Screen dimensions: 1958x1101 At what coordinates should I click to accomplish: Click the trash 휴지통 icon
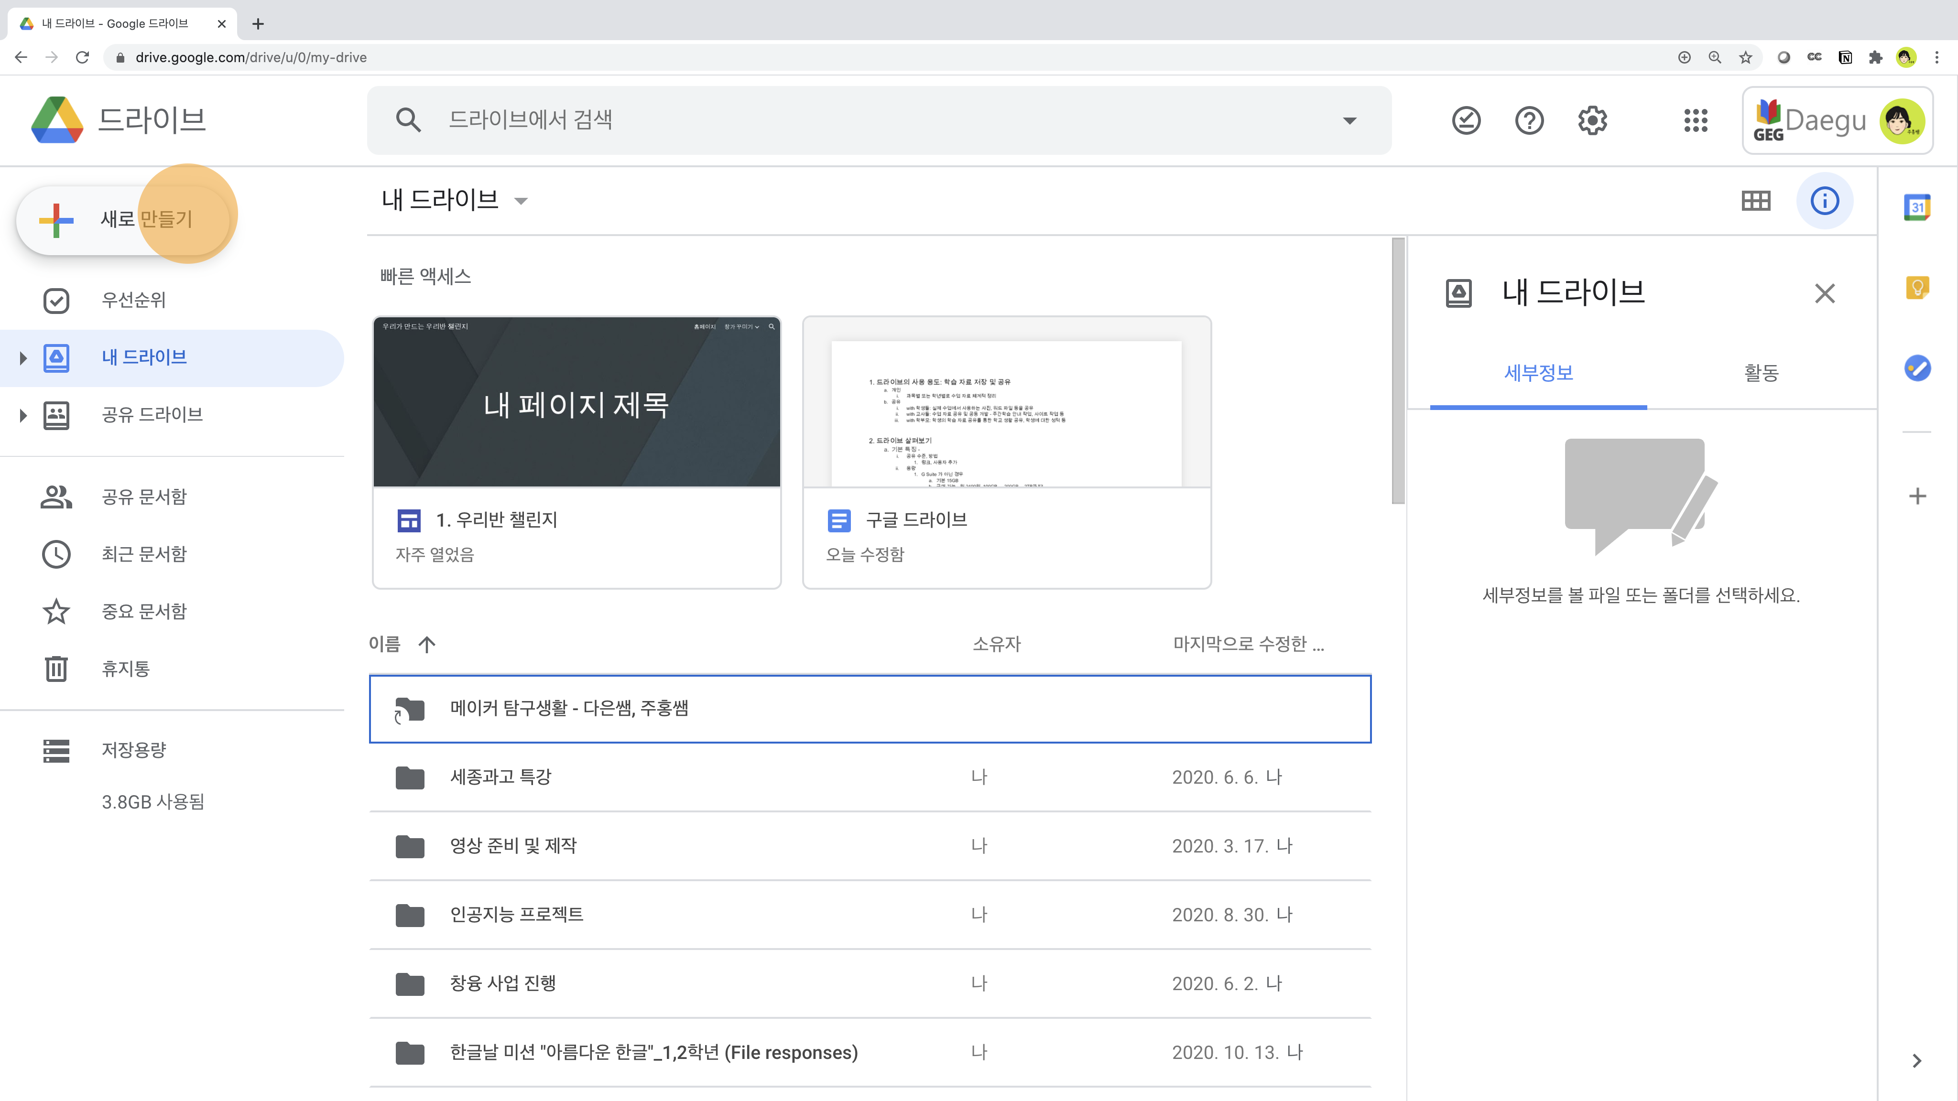click(x=56, y=669)
